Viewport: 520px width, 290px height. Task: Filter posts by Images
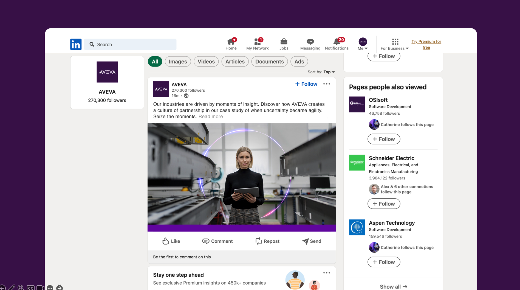(x=178, y=62)
